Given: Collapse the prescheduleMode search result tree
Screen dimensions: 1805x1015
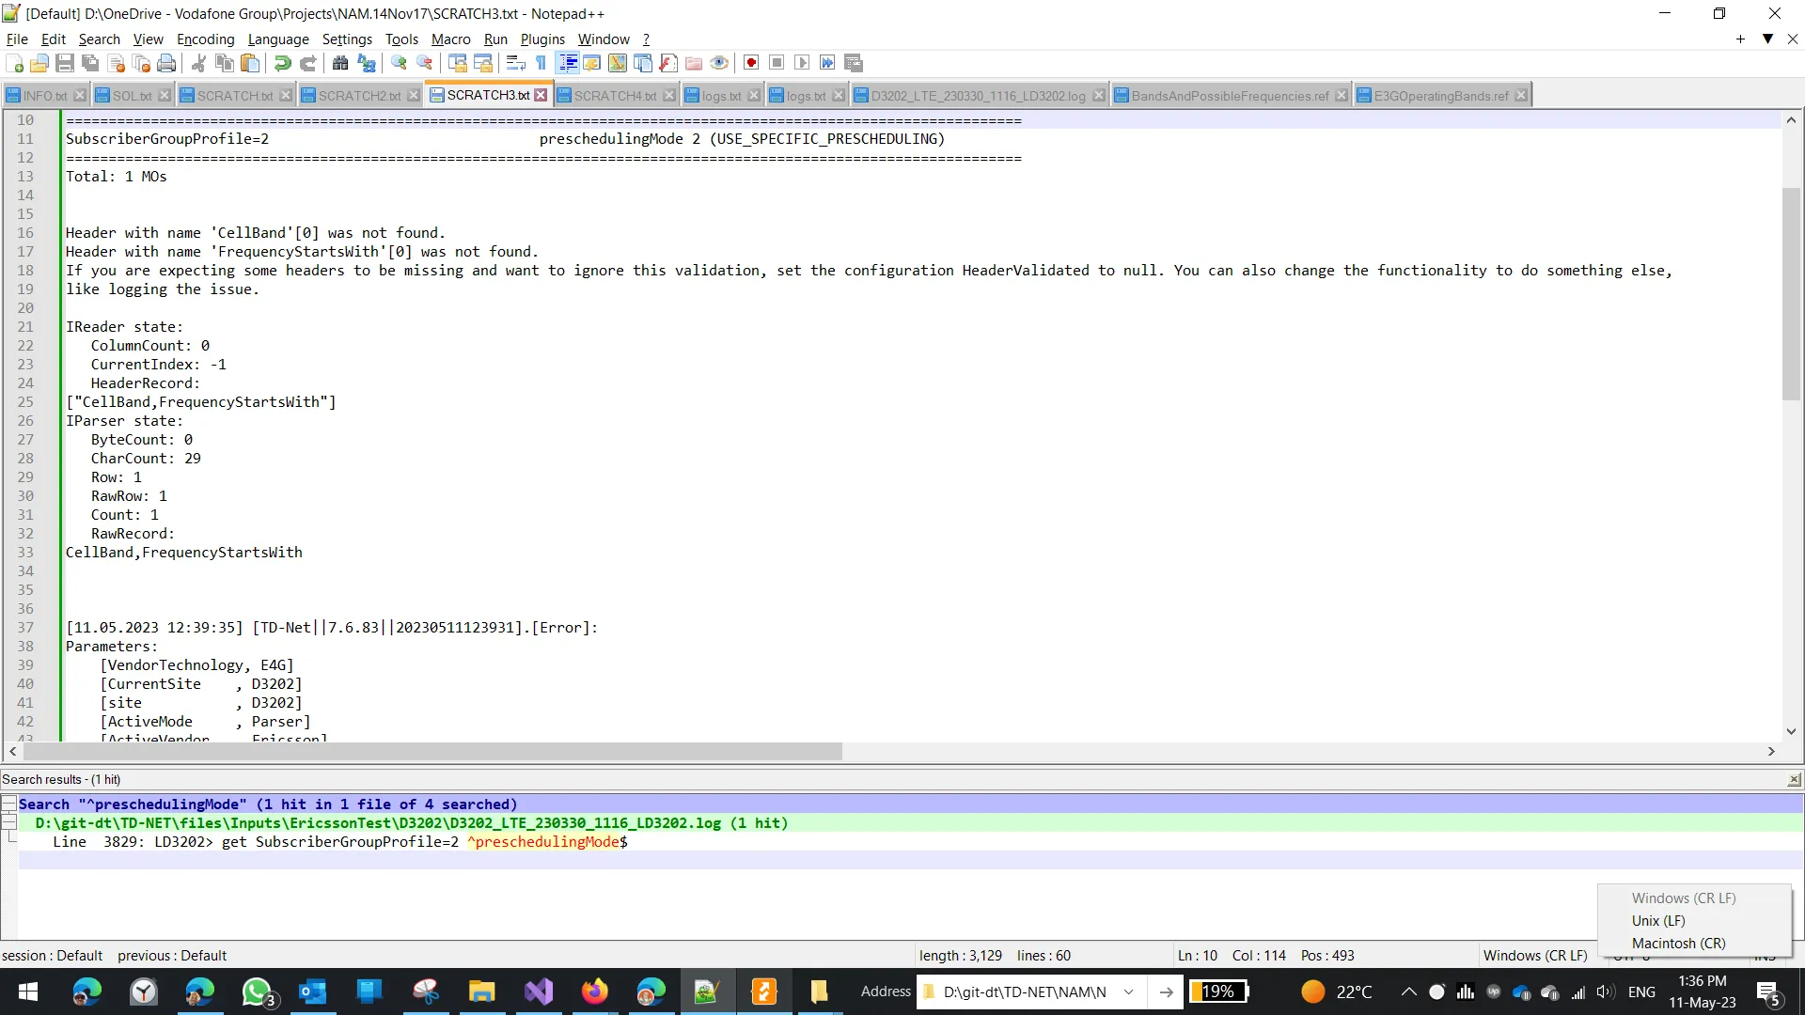Looking at the screenshot, I should point(8,804).
